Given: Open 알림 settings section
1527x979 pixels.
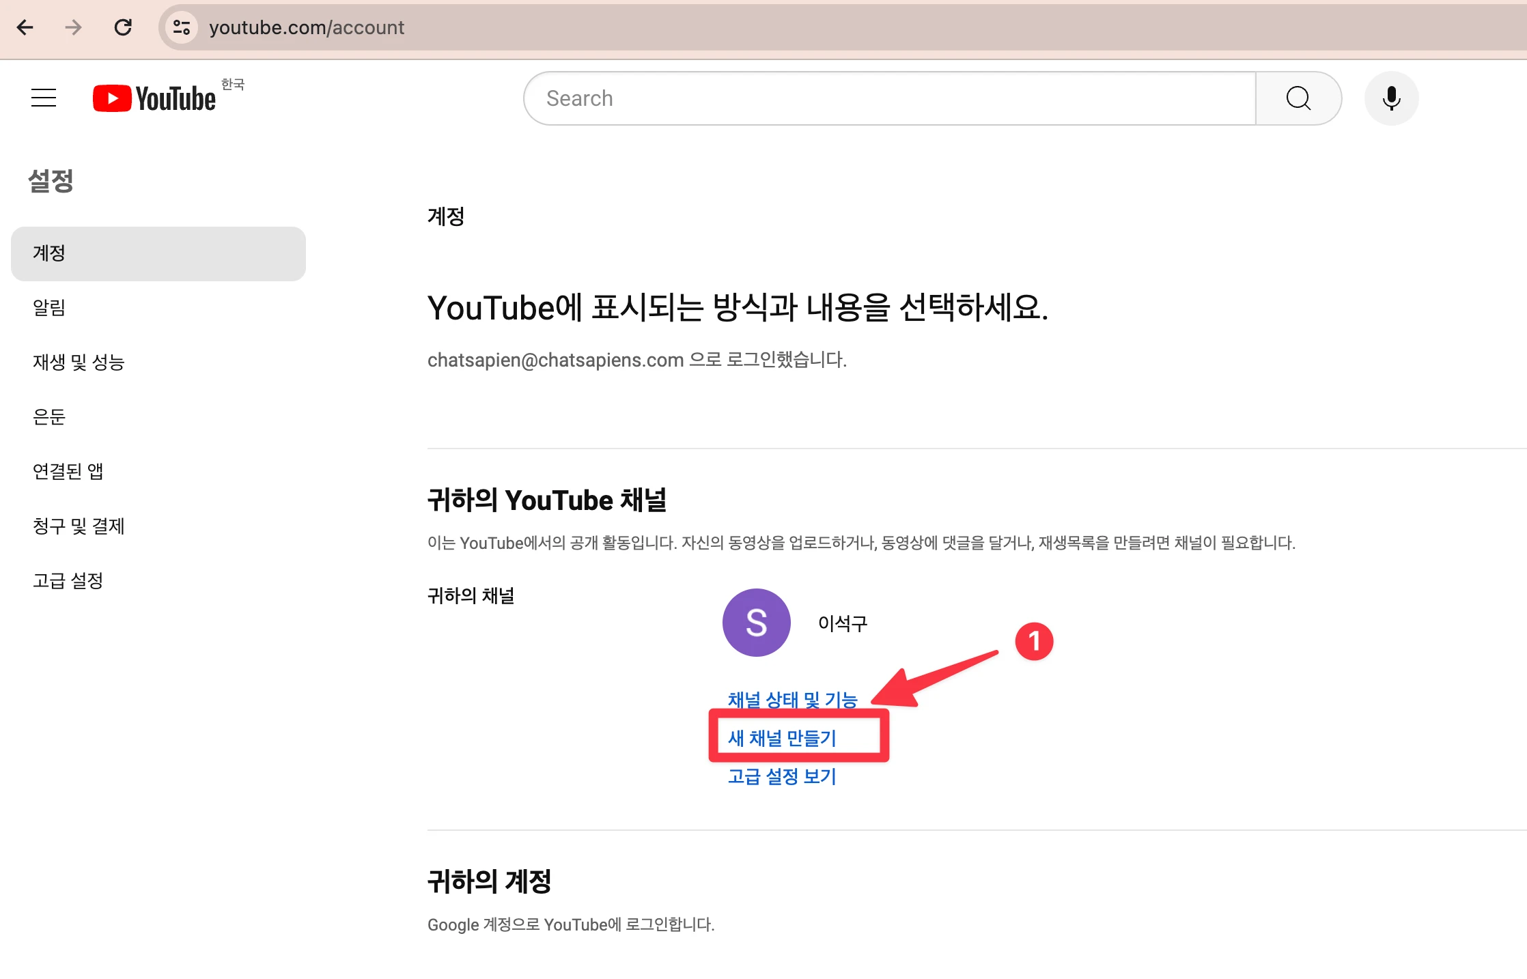Looking at the screenshot, I should 49,308.
